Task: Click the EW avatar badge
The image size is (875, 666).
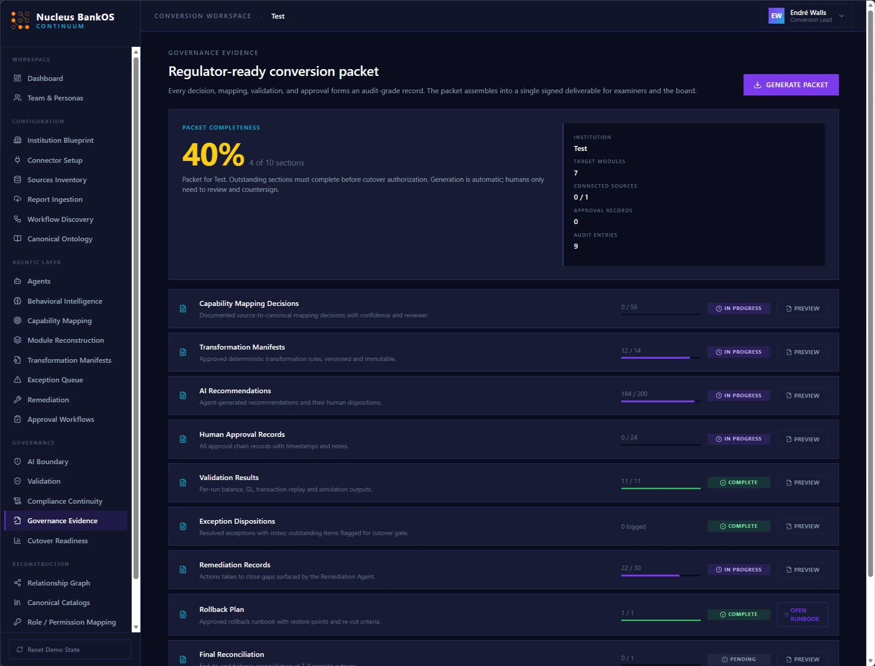Action: 776,16
